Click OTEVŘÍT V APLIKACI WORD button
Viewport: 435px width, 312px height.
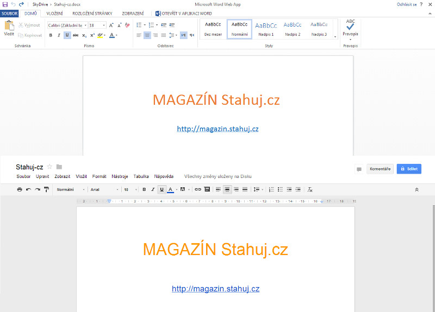(x=184, y=14)
